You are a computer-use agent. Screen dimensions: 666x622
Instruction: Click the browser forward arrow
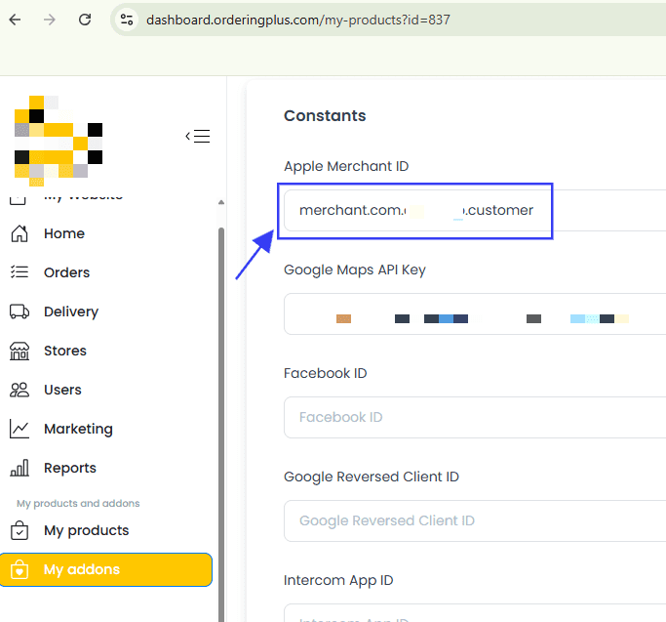point(50,20)
